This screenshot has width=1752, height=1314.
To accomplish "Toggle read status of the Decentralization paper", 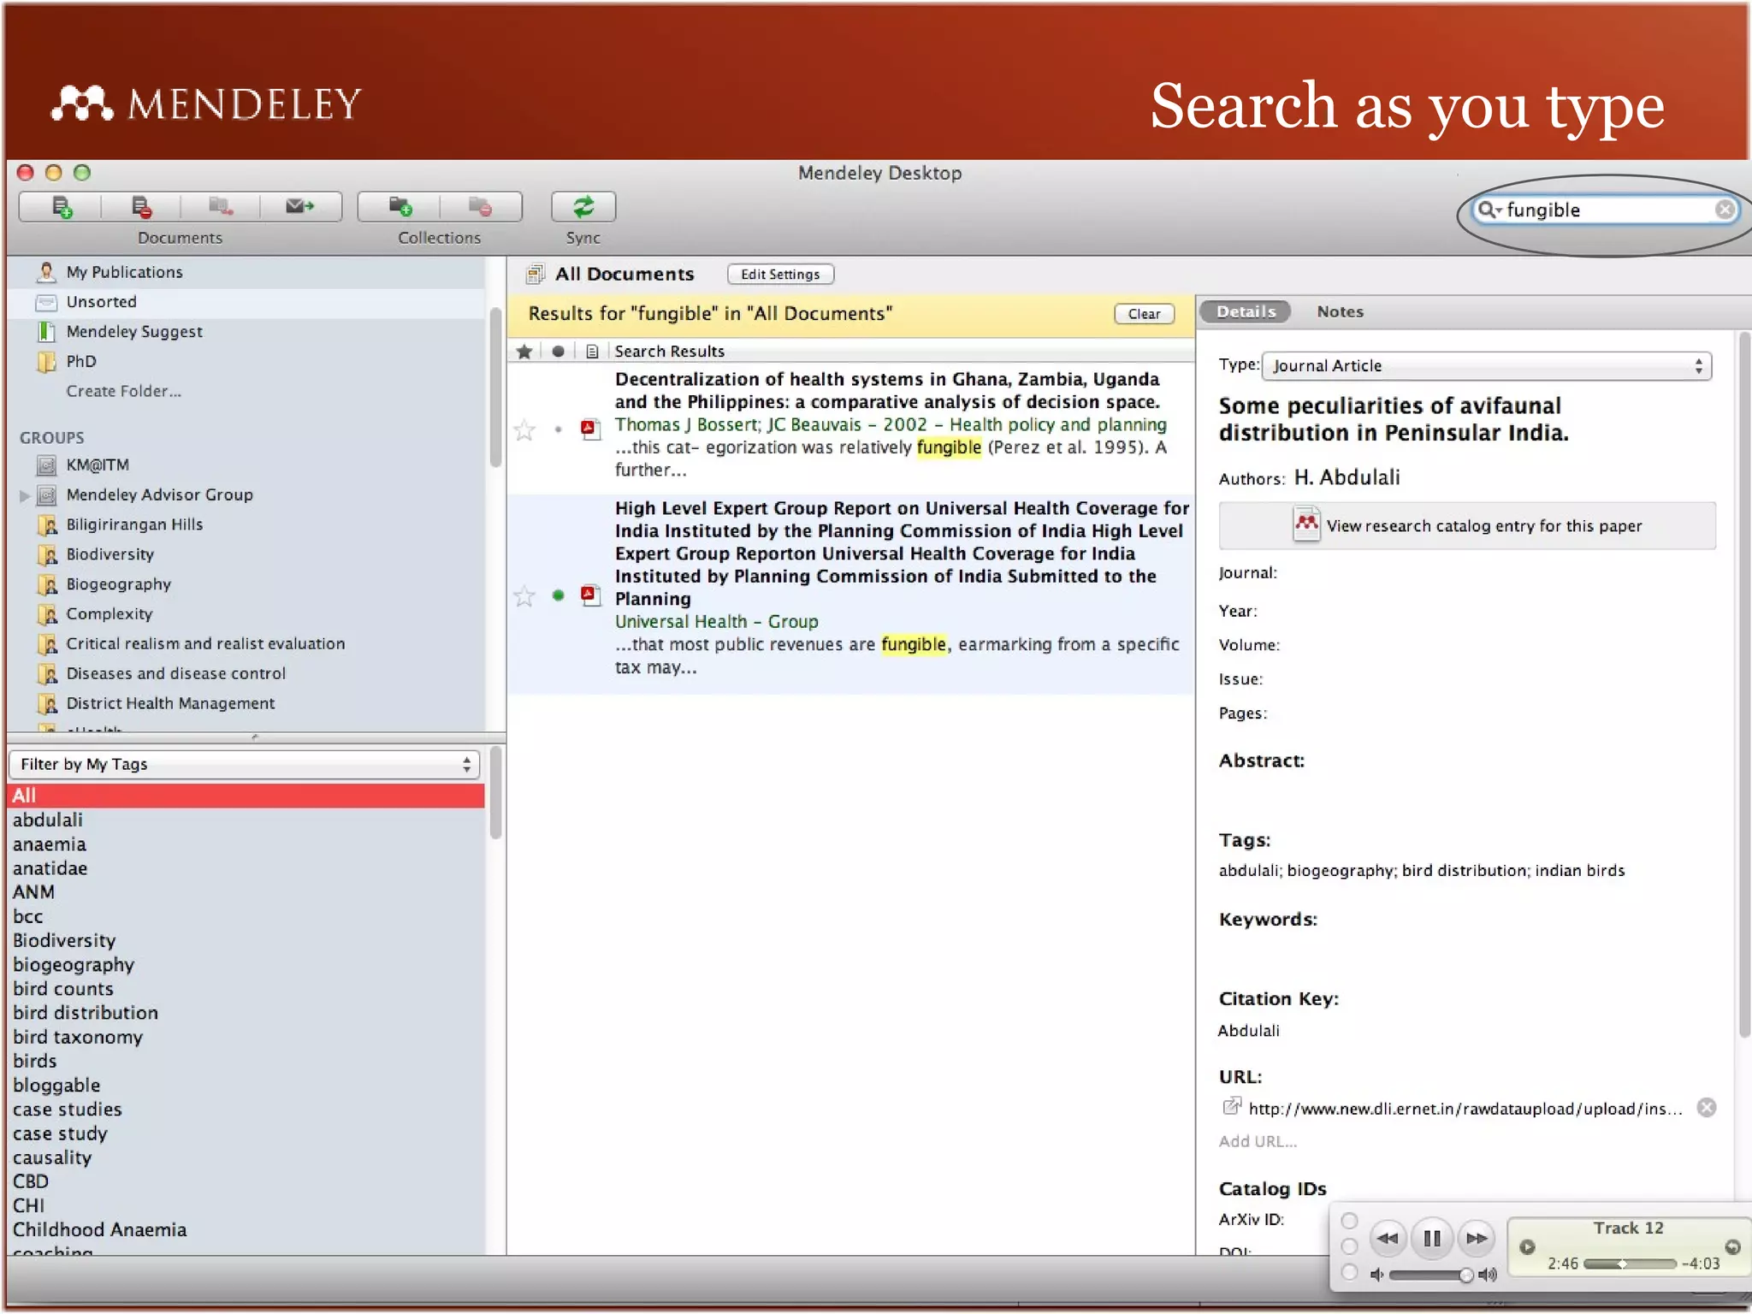I will (x=558, y=429).
